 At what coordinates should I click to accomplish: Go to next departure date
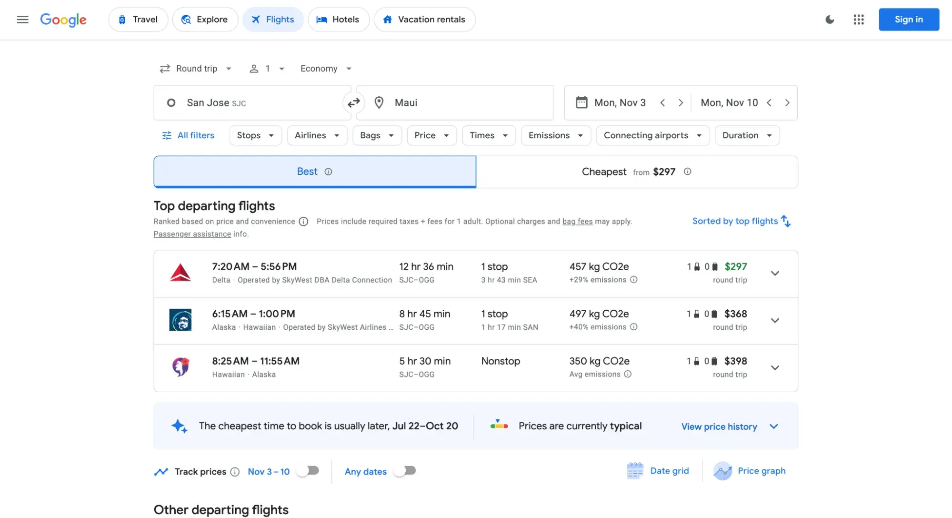tap(681, 103)
